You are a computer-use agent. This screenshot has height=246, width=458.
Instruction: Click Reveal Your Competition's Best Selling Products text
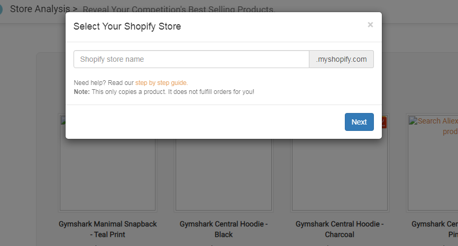point(178,9)
